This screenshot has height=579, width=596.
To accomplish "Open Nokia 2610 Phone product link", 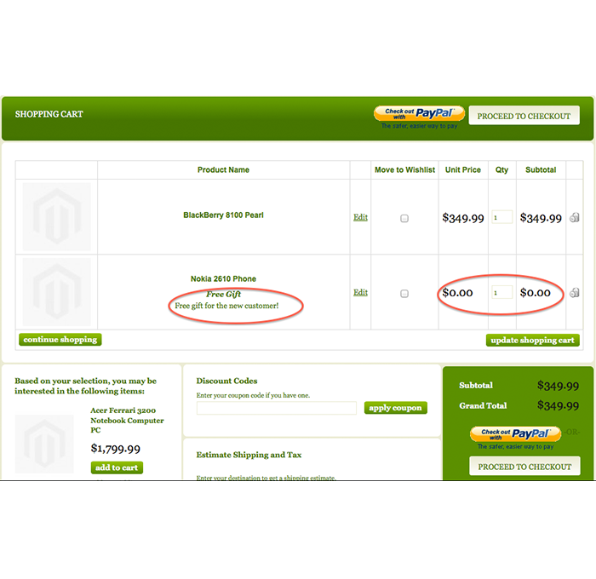I will coord(223,278).
